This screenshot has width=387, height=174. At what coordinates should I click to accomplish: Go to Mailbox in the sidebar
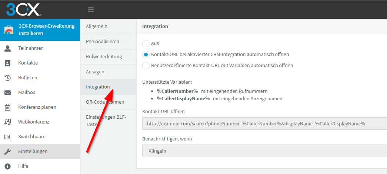[x=40, y=93]
